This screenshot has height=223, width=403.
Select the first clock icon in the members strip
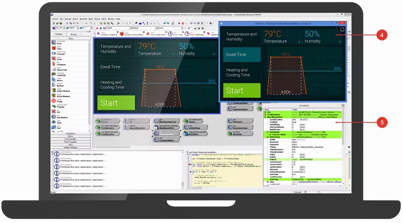point(170,34)
